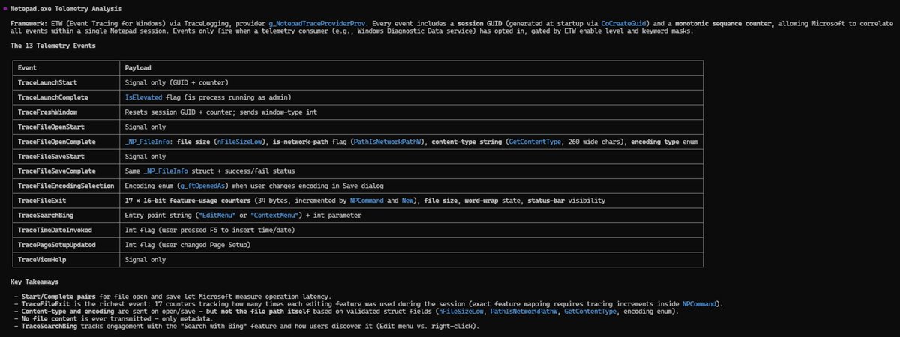
Task: Select the TraceViewHelp event cell
Action: (x=67, y=259)
